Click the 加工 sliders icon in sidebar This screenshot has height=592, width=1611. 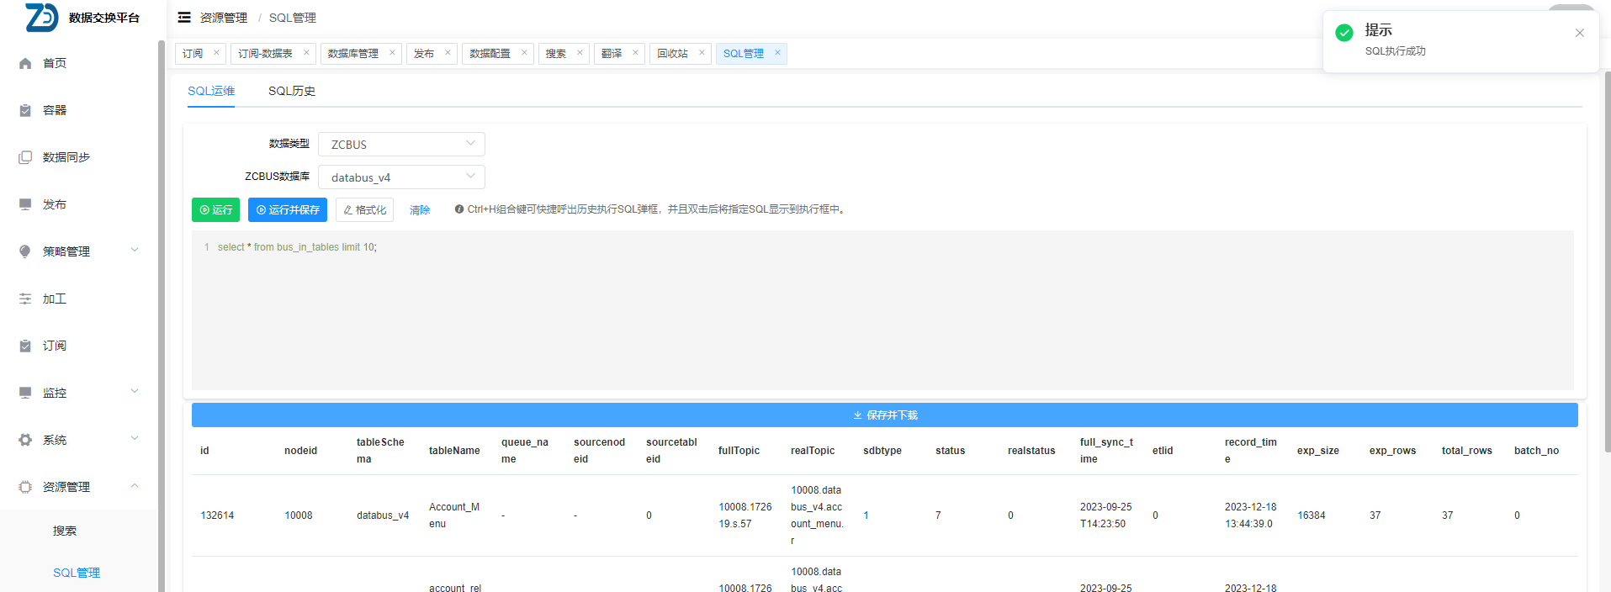click(25, 299)
